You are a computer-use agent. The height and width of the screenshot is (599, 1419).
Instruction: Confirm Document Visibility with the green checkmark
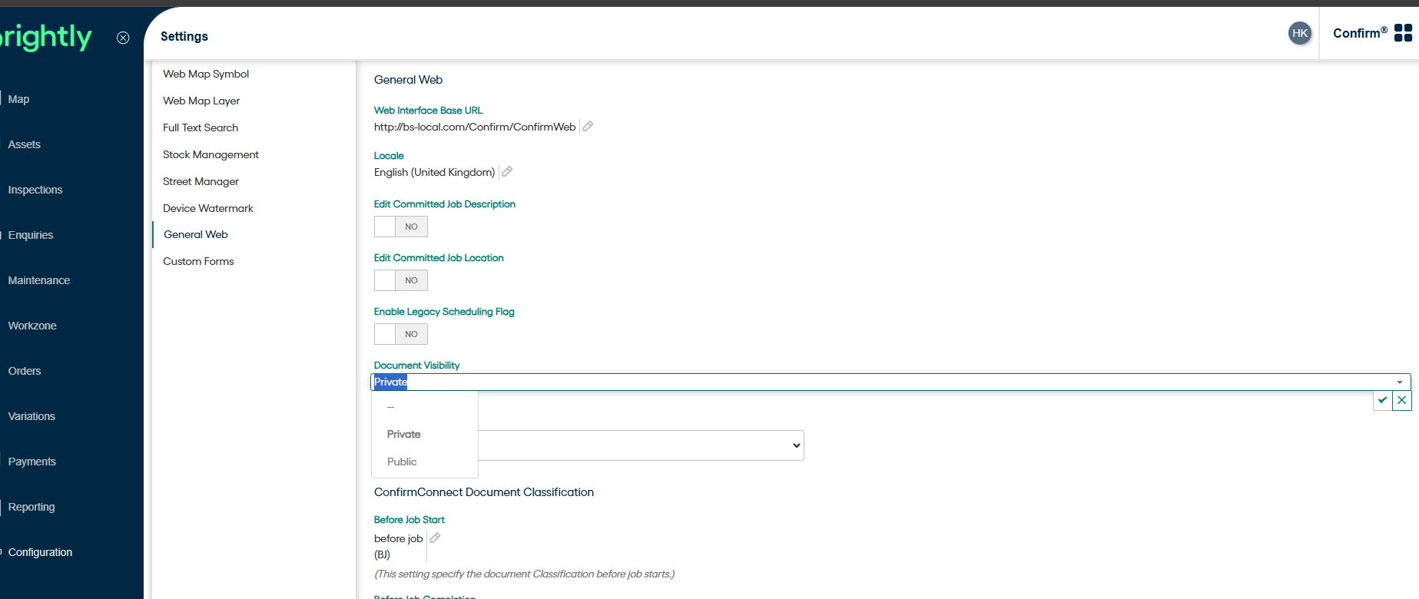click(x=1382, y=400)
